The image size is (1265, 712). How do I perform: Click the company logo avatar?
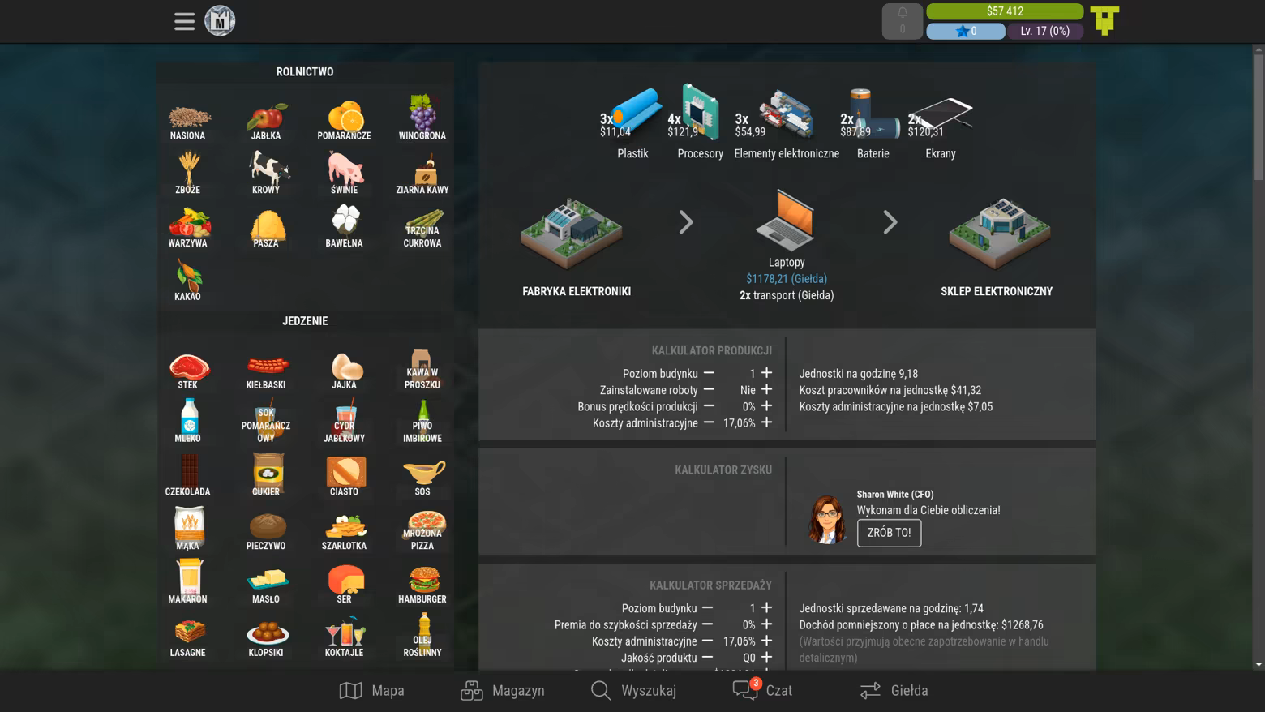pos(220,21)
